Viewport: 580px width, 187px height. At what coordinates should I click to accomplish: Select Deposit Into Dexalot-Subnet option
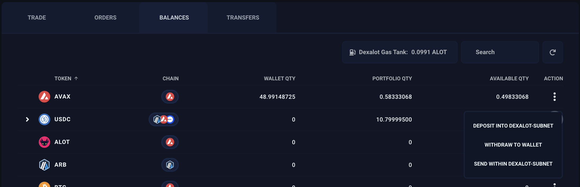(513, 126)
